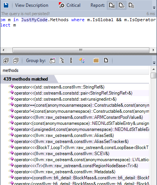Click View Description button
This screenshot has width=157, height=185.
32,5
